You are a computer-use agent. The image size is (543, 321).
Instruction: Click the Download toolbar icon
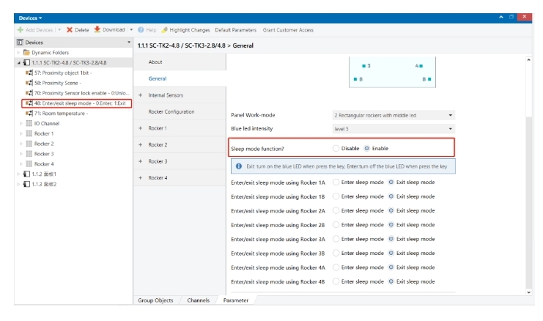tap(96, 30)
